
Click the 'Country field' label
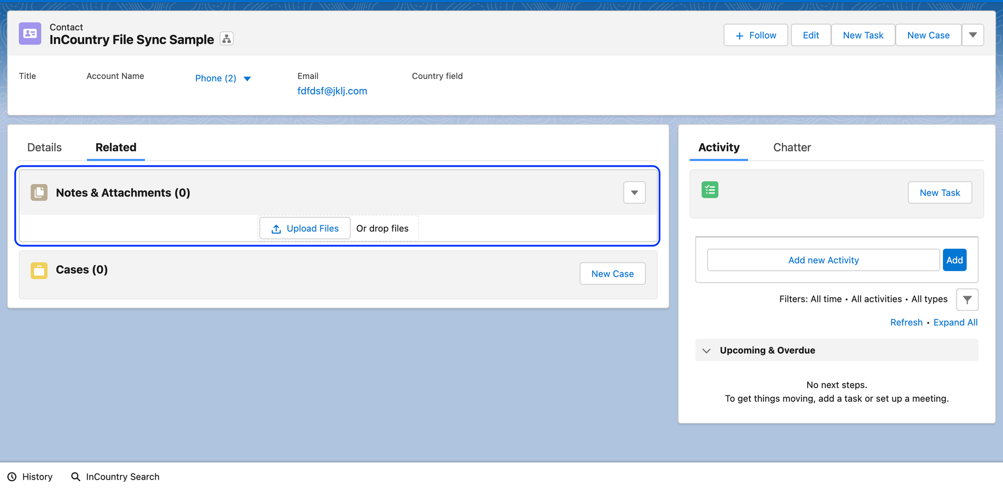[437, 76]
